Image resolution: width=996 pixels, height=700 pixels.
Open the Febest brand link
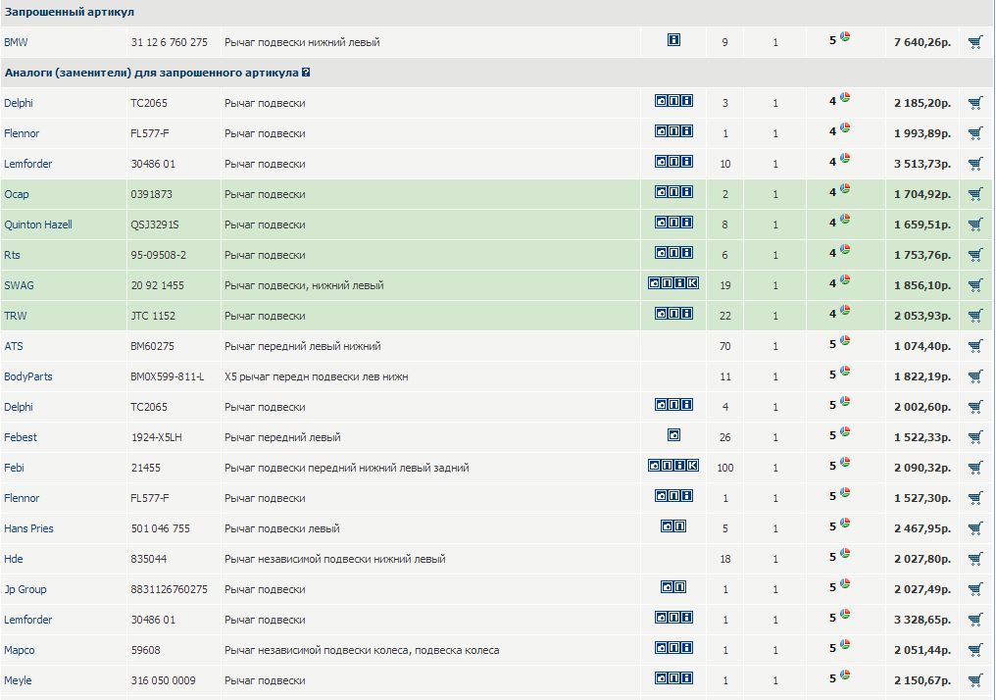coord(21,437)
